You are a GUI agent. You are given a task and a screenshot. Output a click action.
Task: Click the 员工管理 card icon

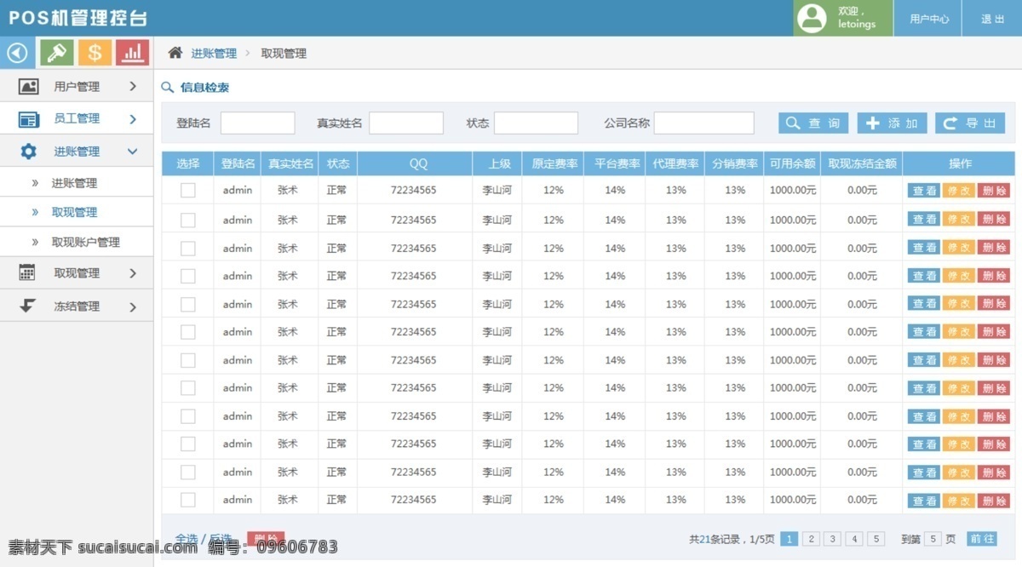(28, 119)
